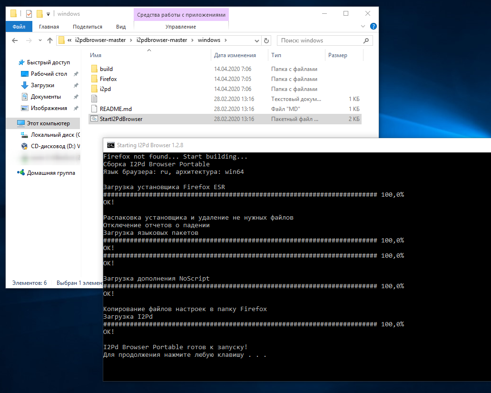Switch to the Вид ribbon tab

(x=121, y=27)
